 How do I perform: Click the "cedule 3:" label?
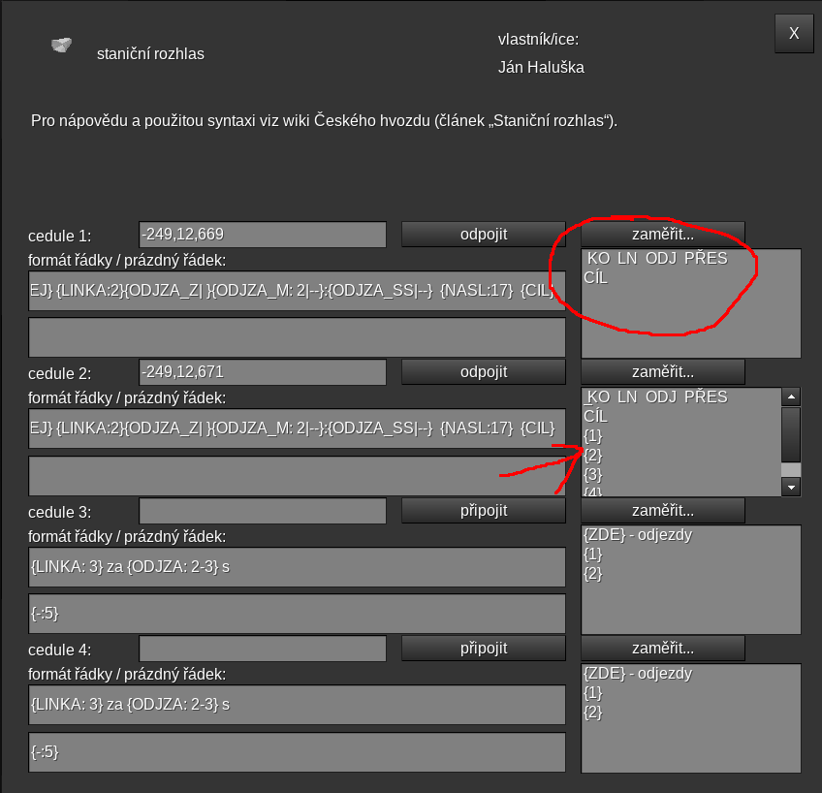pos(60,512)
